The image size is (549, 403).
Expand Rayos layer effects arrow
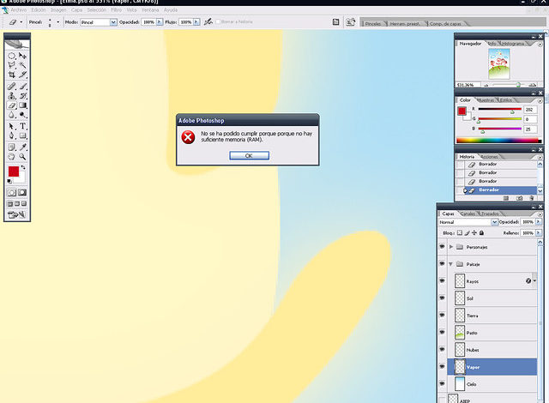tap(534, 281)
